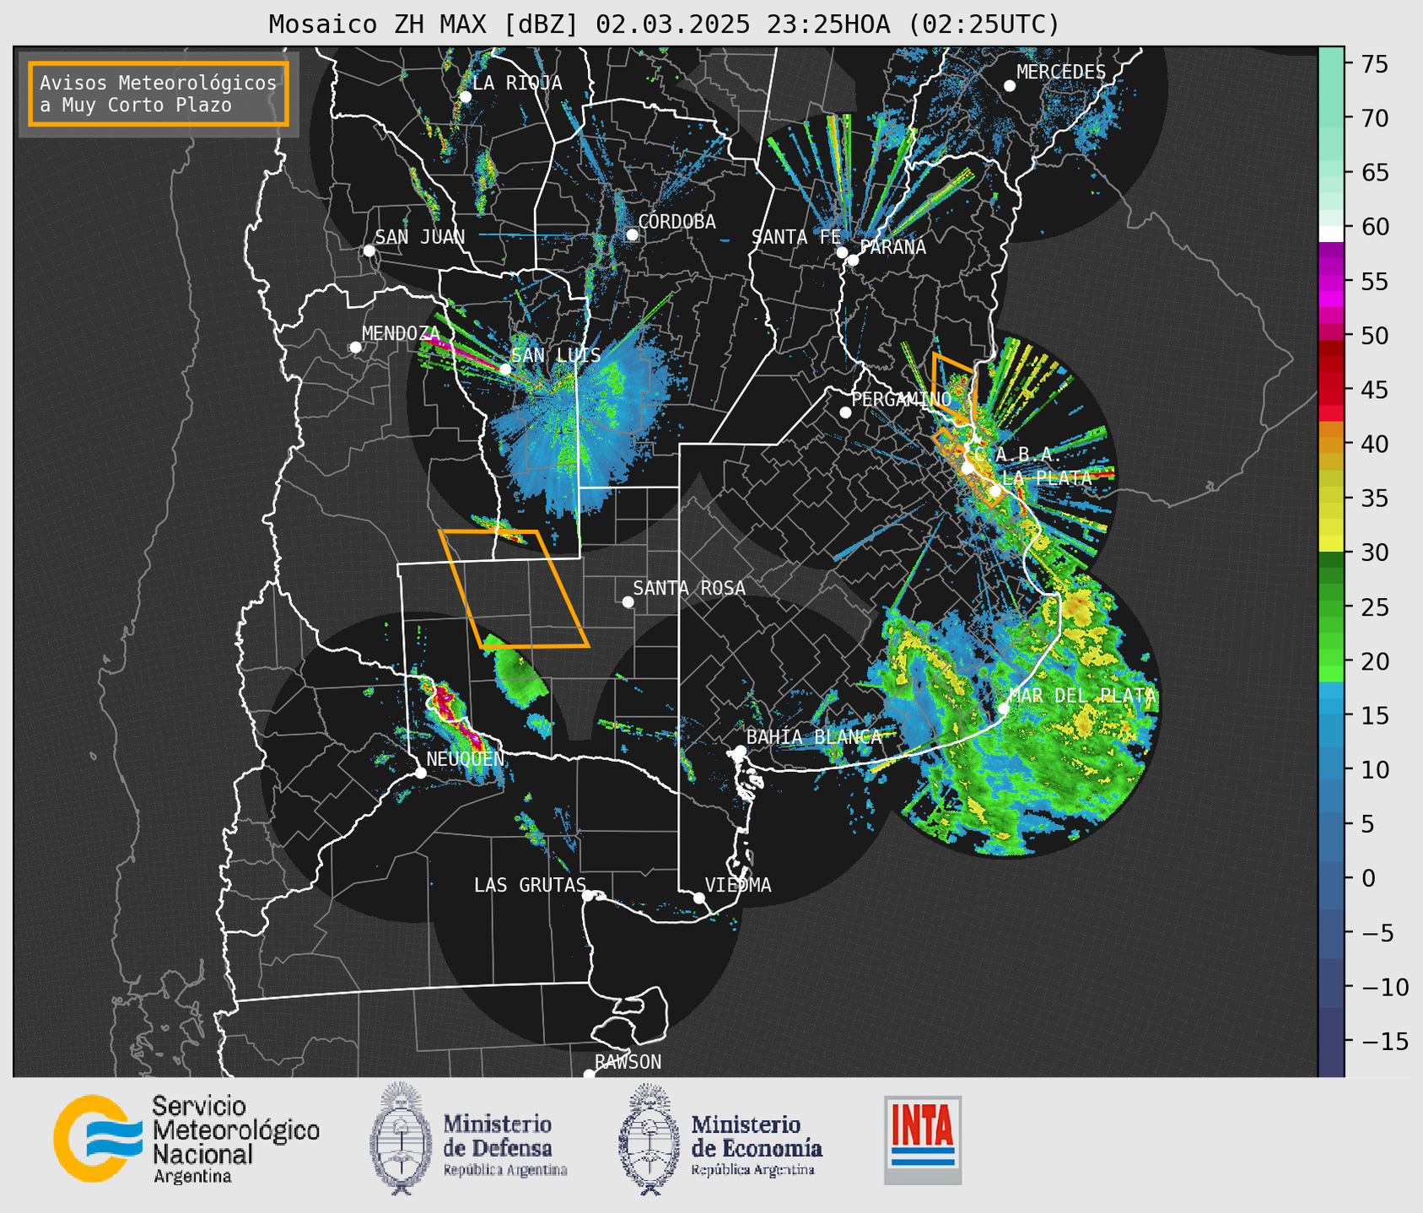Click the map title with date and time

(x=664, y=24)
